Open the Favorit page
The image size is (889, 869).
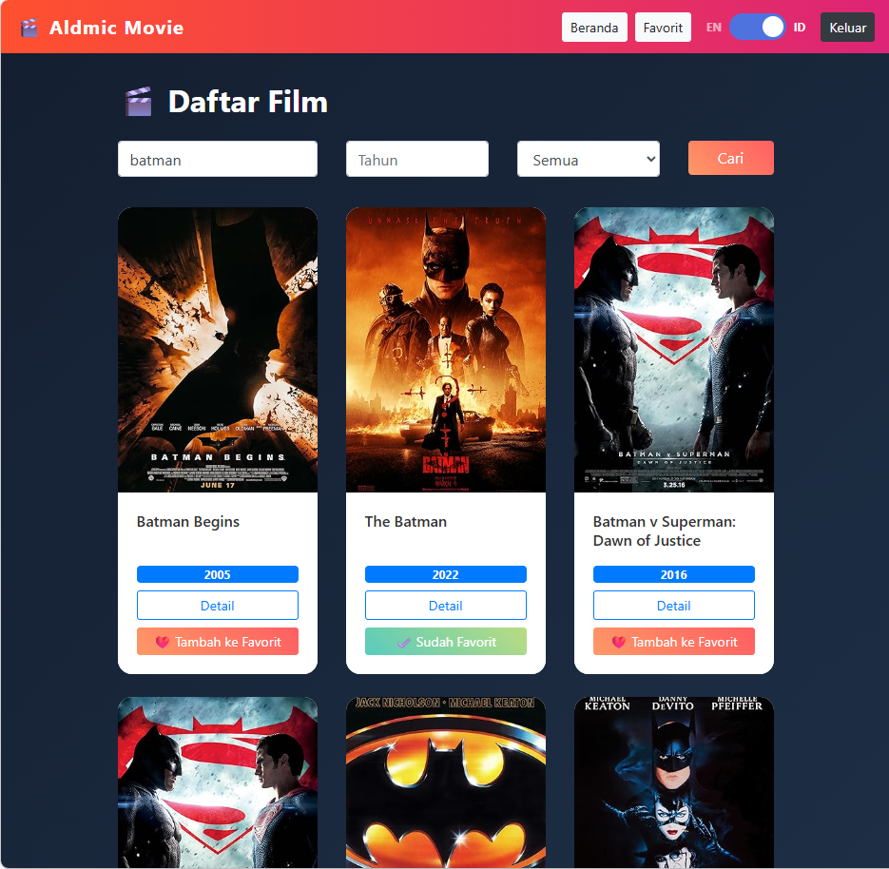[663, 28]
